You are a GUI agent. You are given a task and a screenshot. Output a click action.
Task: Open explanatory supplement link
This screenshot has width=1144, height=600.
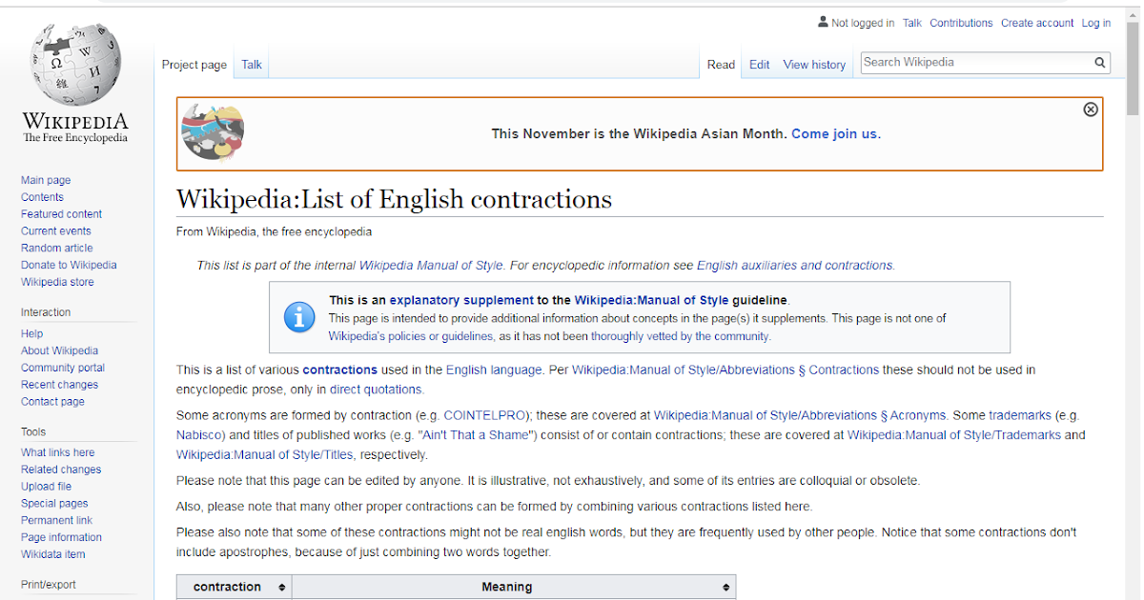pos(461,300)
